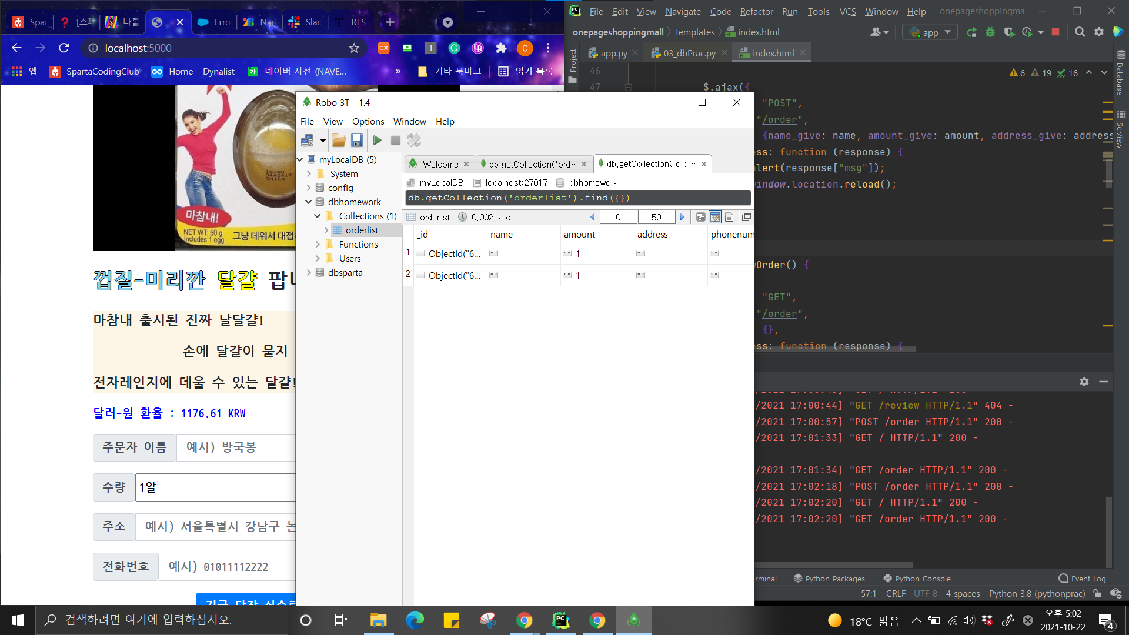Click the 수량 quantity input field
Image resolution: width=1129 pixels, height=635 pixels.
coord(215,487)
